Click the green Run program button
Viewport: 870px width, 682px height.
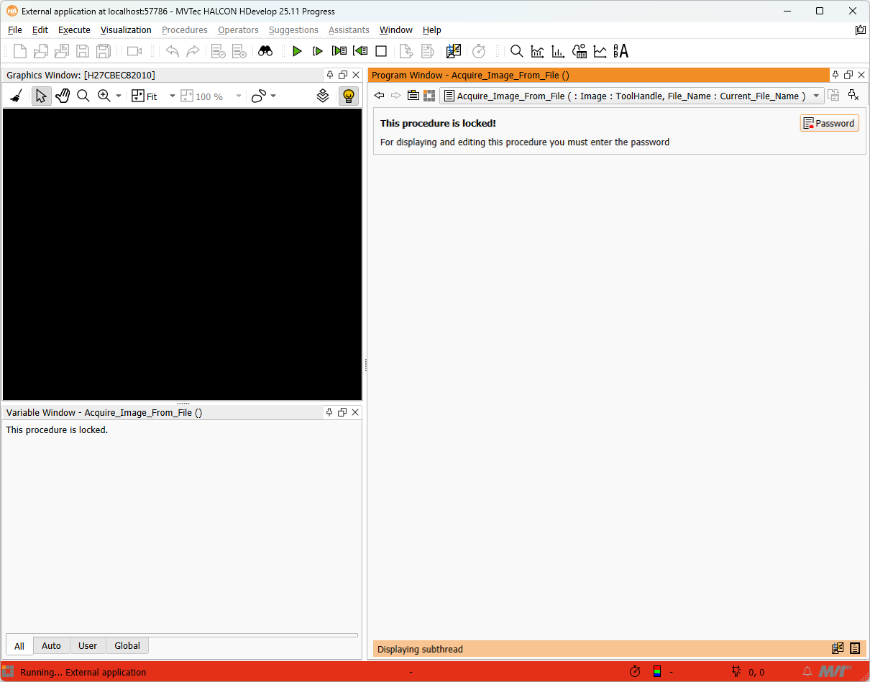point(297,51)
